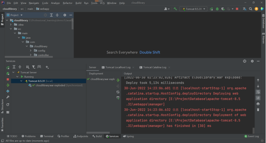Open the Refactor menu
This screenshot has width=266, height=143.
(x=68, y=3)
